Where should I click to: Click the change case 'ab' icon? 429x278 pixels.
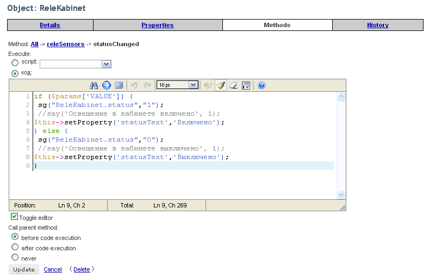[x=208, y=85]
